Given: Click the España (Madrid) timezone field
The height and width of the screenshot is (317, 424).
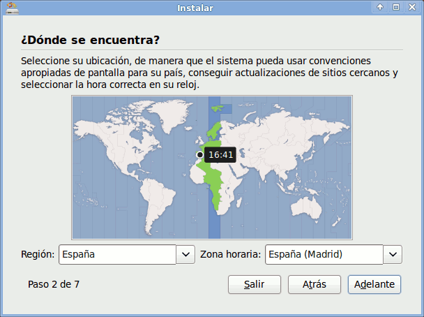Looking at the screenshot, I should pyautogui.click(x=324, y=254).
